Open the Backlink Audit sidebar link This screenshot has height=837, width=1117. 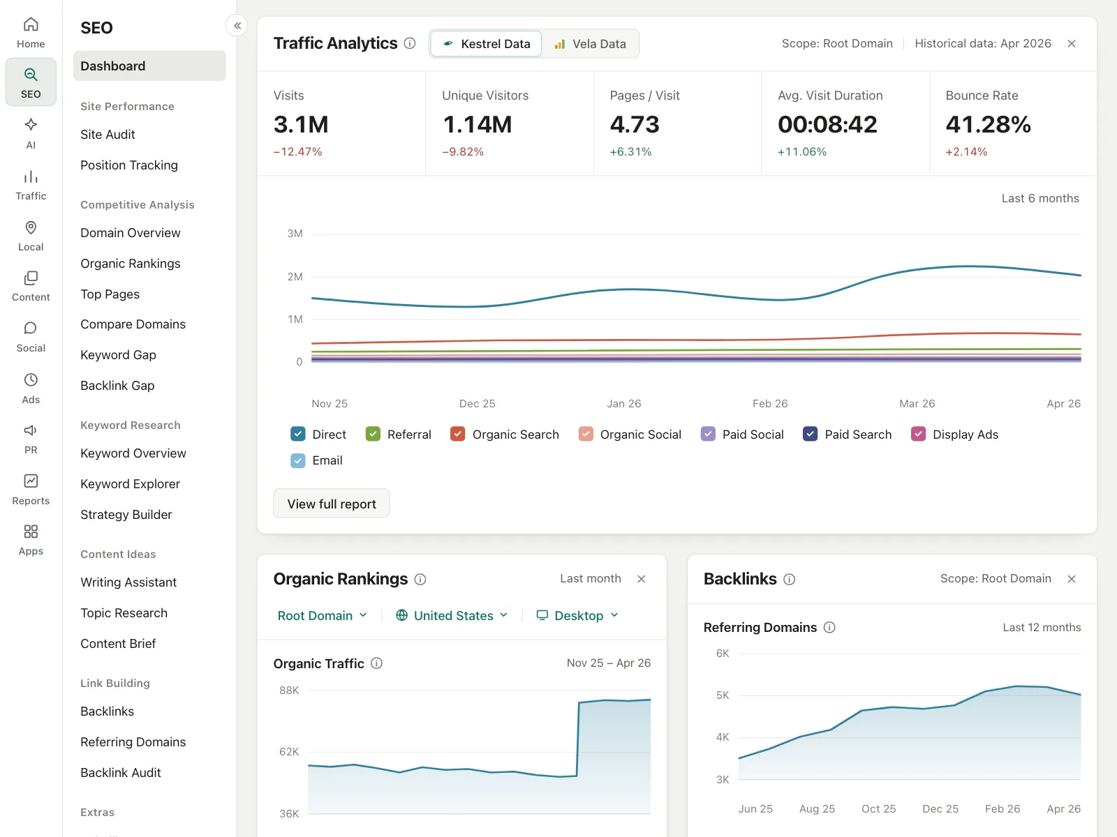pos(121,772)
